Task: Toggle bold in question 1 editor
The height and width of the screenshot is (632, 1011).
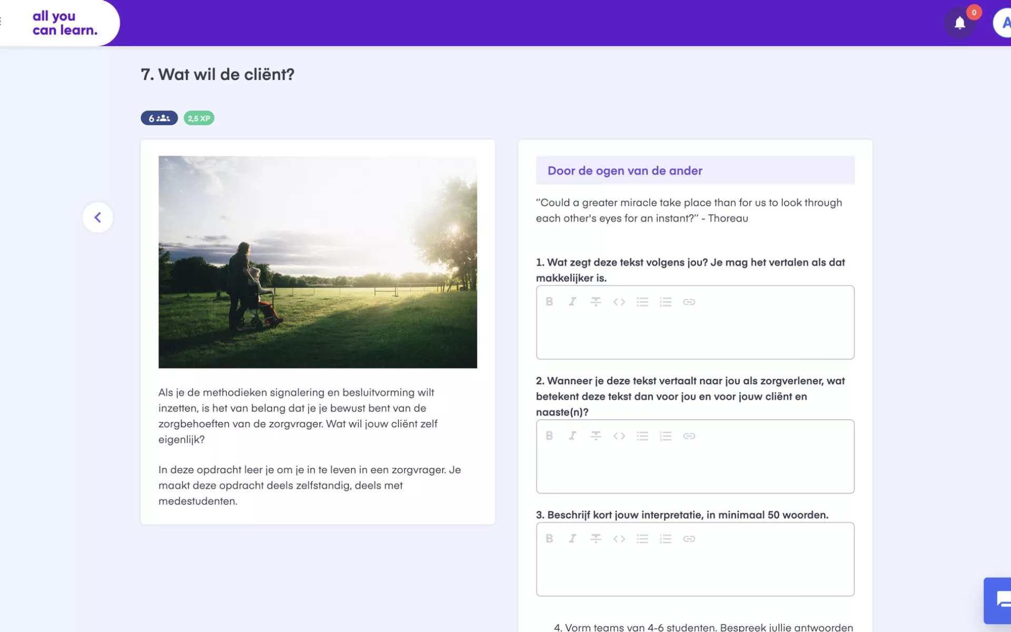Action: (x=549, y=302)
